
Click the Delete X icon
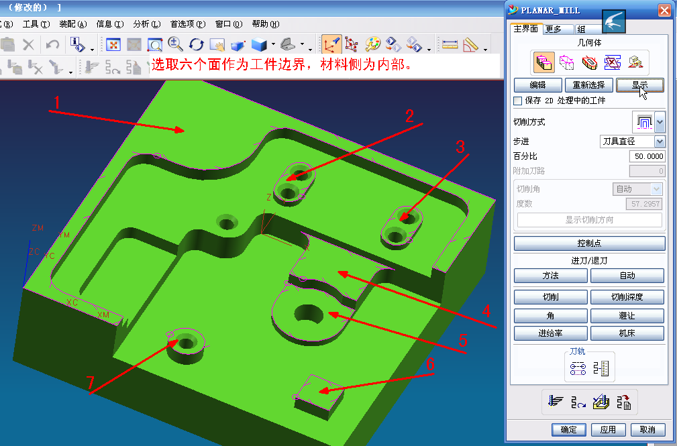(28, 44)
